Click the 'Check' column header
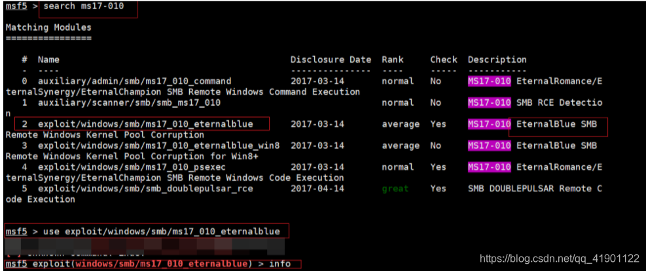 pos(444,59)
